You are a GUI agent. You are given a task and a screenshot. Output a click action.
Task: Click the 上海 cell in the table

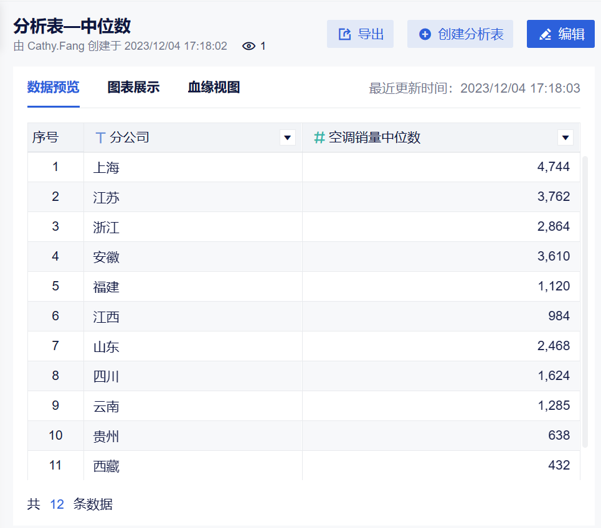pyautogui.click(x=106, y=167)
